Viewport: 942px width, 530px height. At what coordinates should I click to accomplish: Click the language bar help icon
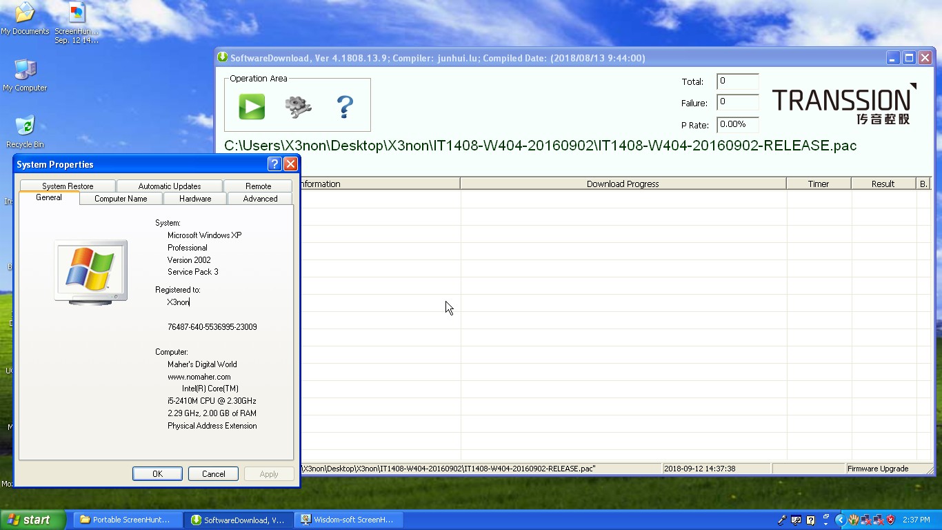point(811,520)
